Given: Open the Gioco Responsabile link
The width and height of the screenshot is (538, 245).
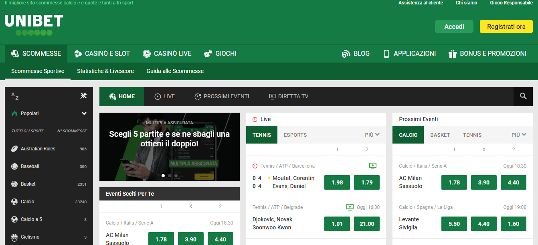Looking at the screenshot, I should pos(511,3).
